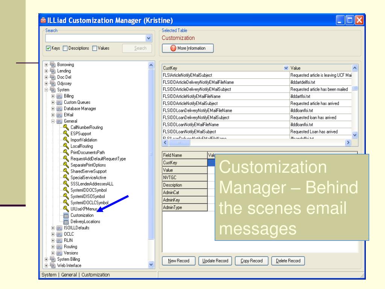Click the Web Interface module icon

pyautogui.click(x=53, y=265)
